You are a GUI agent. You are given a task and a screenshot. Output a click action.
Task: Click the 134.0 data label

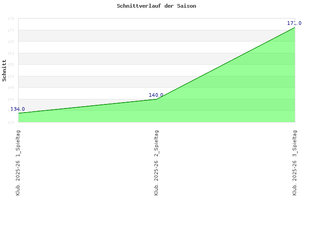18,109
